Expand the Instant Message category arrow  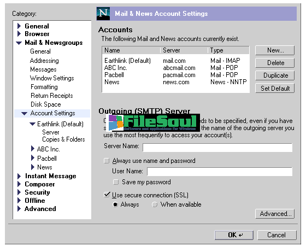[19, 176]
